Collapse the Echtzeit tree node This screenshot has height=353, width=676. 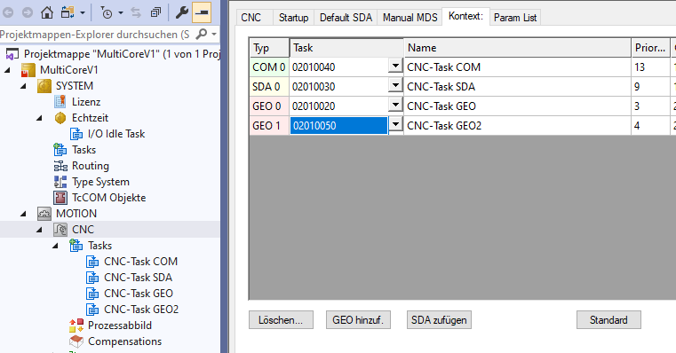pyautogui.click(x=39, y=118)
